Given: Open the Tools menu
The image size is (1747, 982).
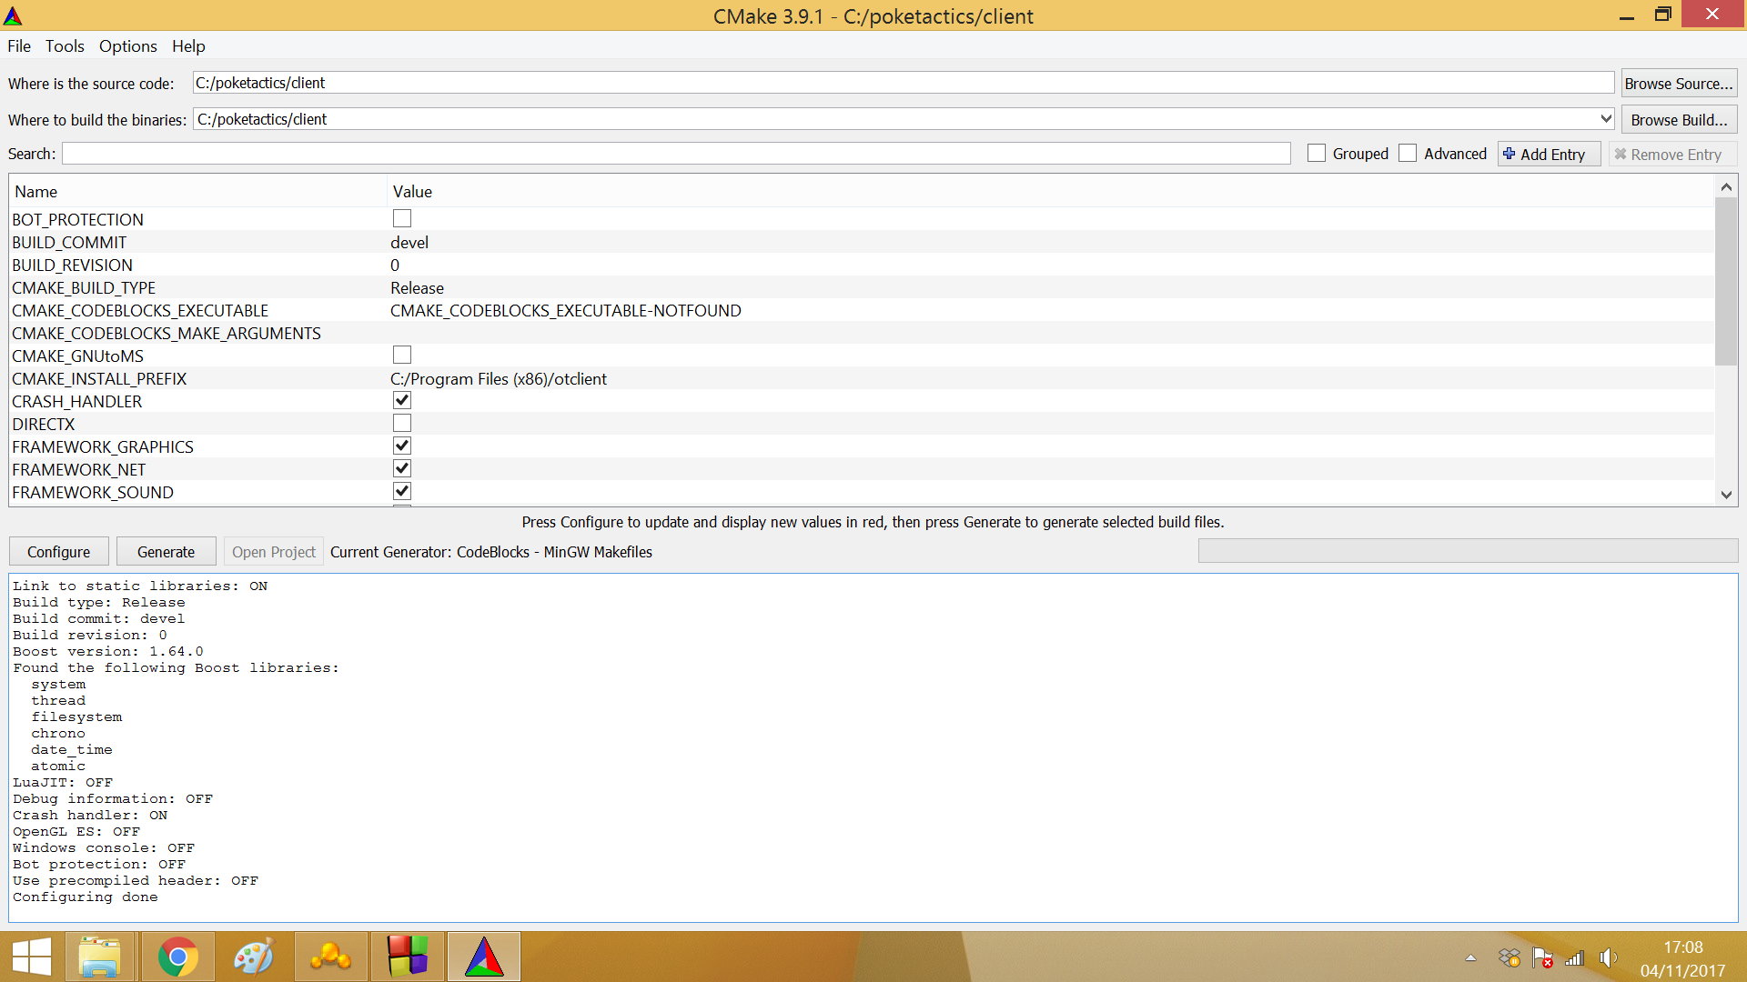Looking at the screenshot, I should pyautogui.click(x=65, y=46).
